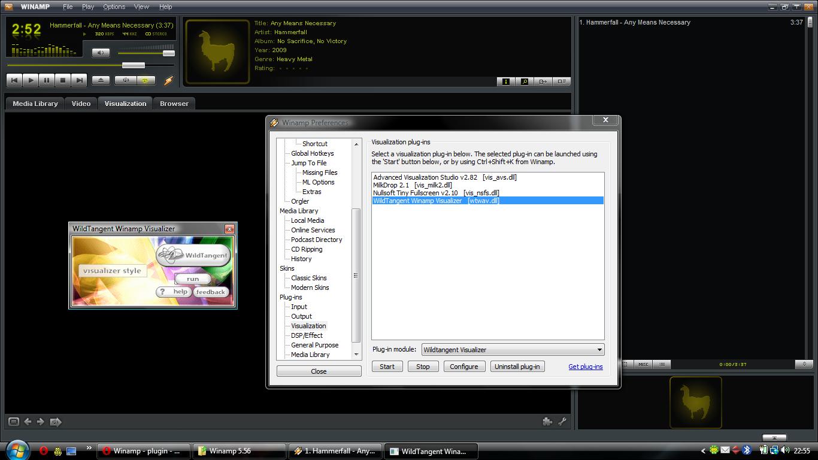Viewport: 818px width, 460px height.
Task: Click the plug-in puzzle piece icon
Action: point(547,422)
